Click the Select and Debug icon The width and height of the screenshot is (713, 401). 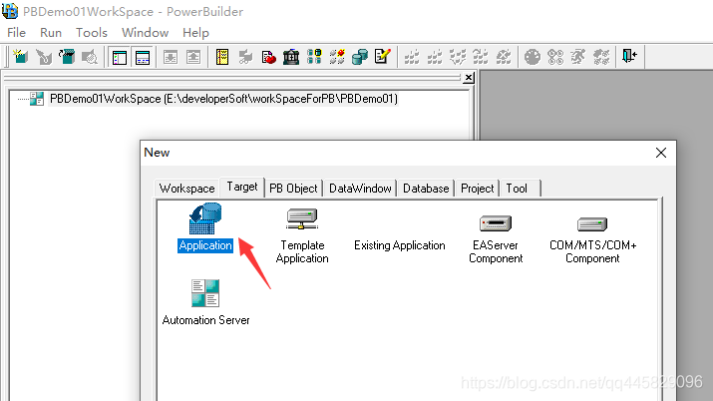[555, 57]
